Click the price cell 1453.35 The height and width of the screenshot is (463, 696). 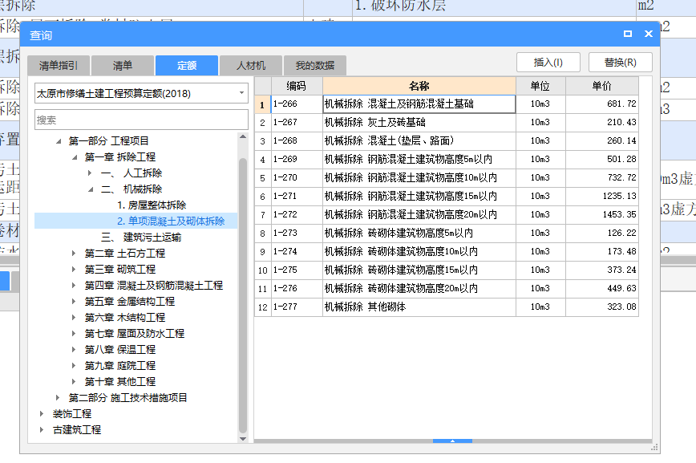tap(602, 214)
